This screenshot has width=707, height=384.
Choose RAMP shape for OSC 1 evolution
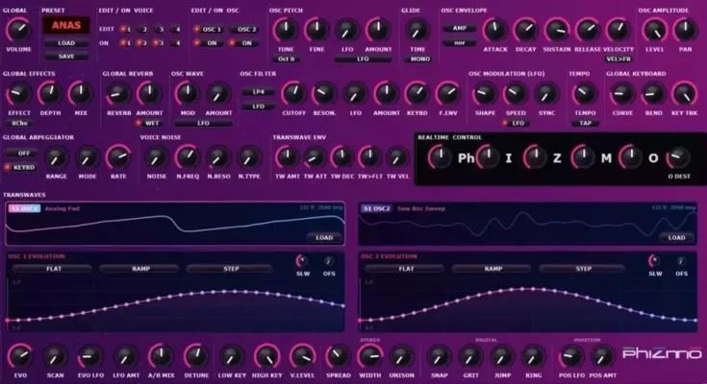(x=140, y=269)
